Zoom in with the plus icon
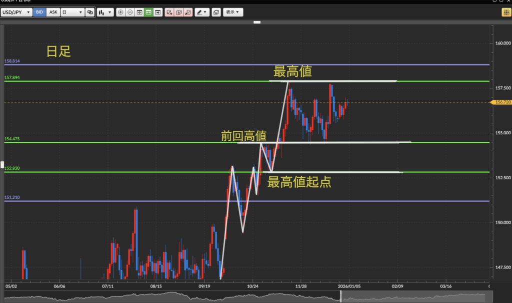 pyautogui.click(x=120, y=12)
